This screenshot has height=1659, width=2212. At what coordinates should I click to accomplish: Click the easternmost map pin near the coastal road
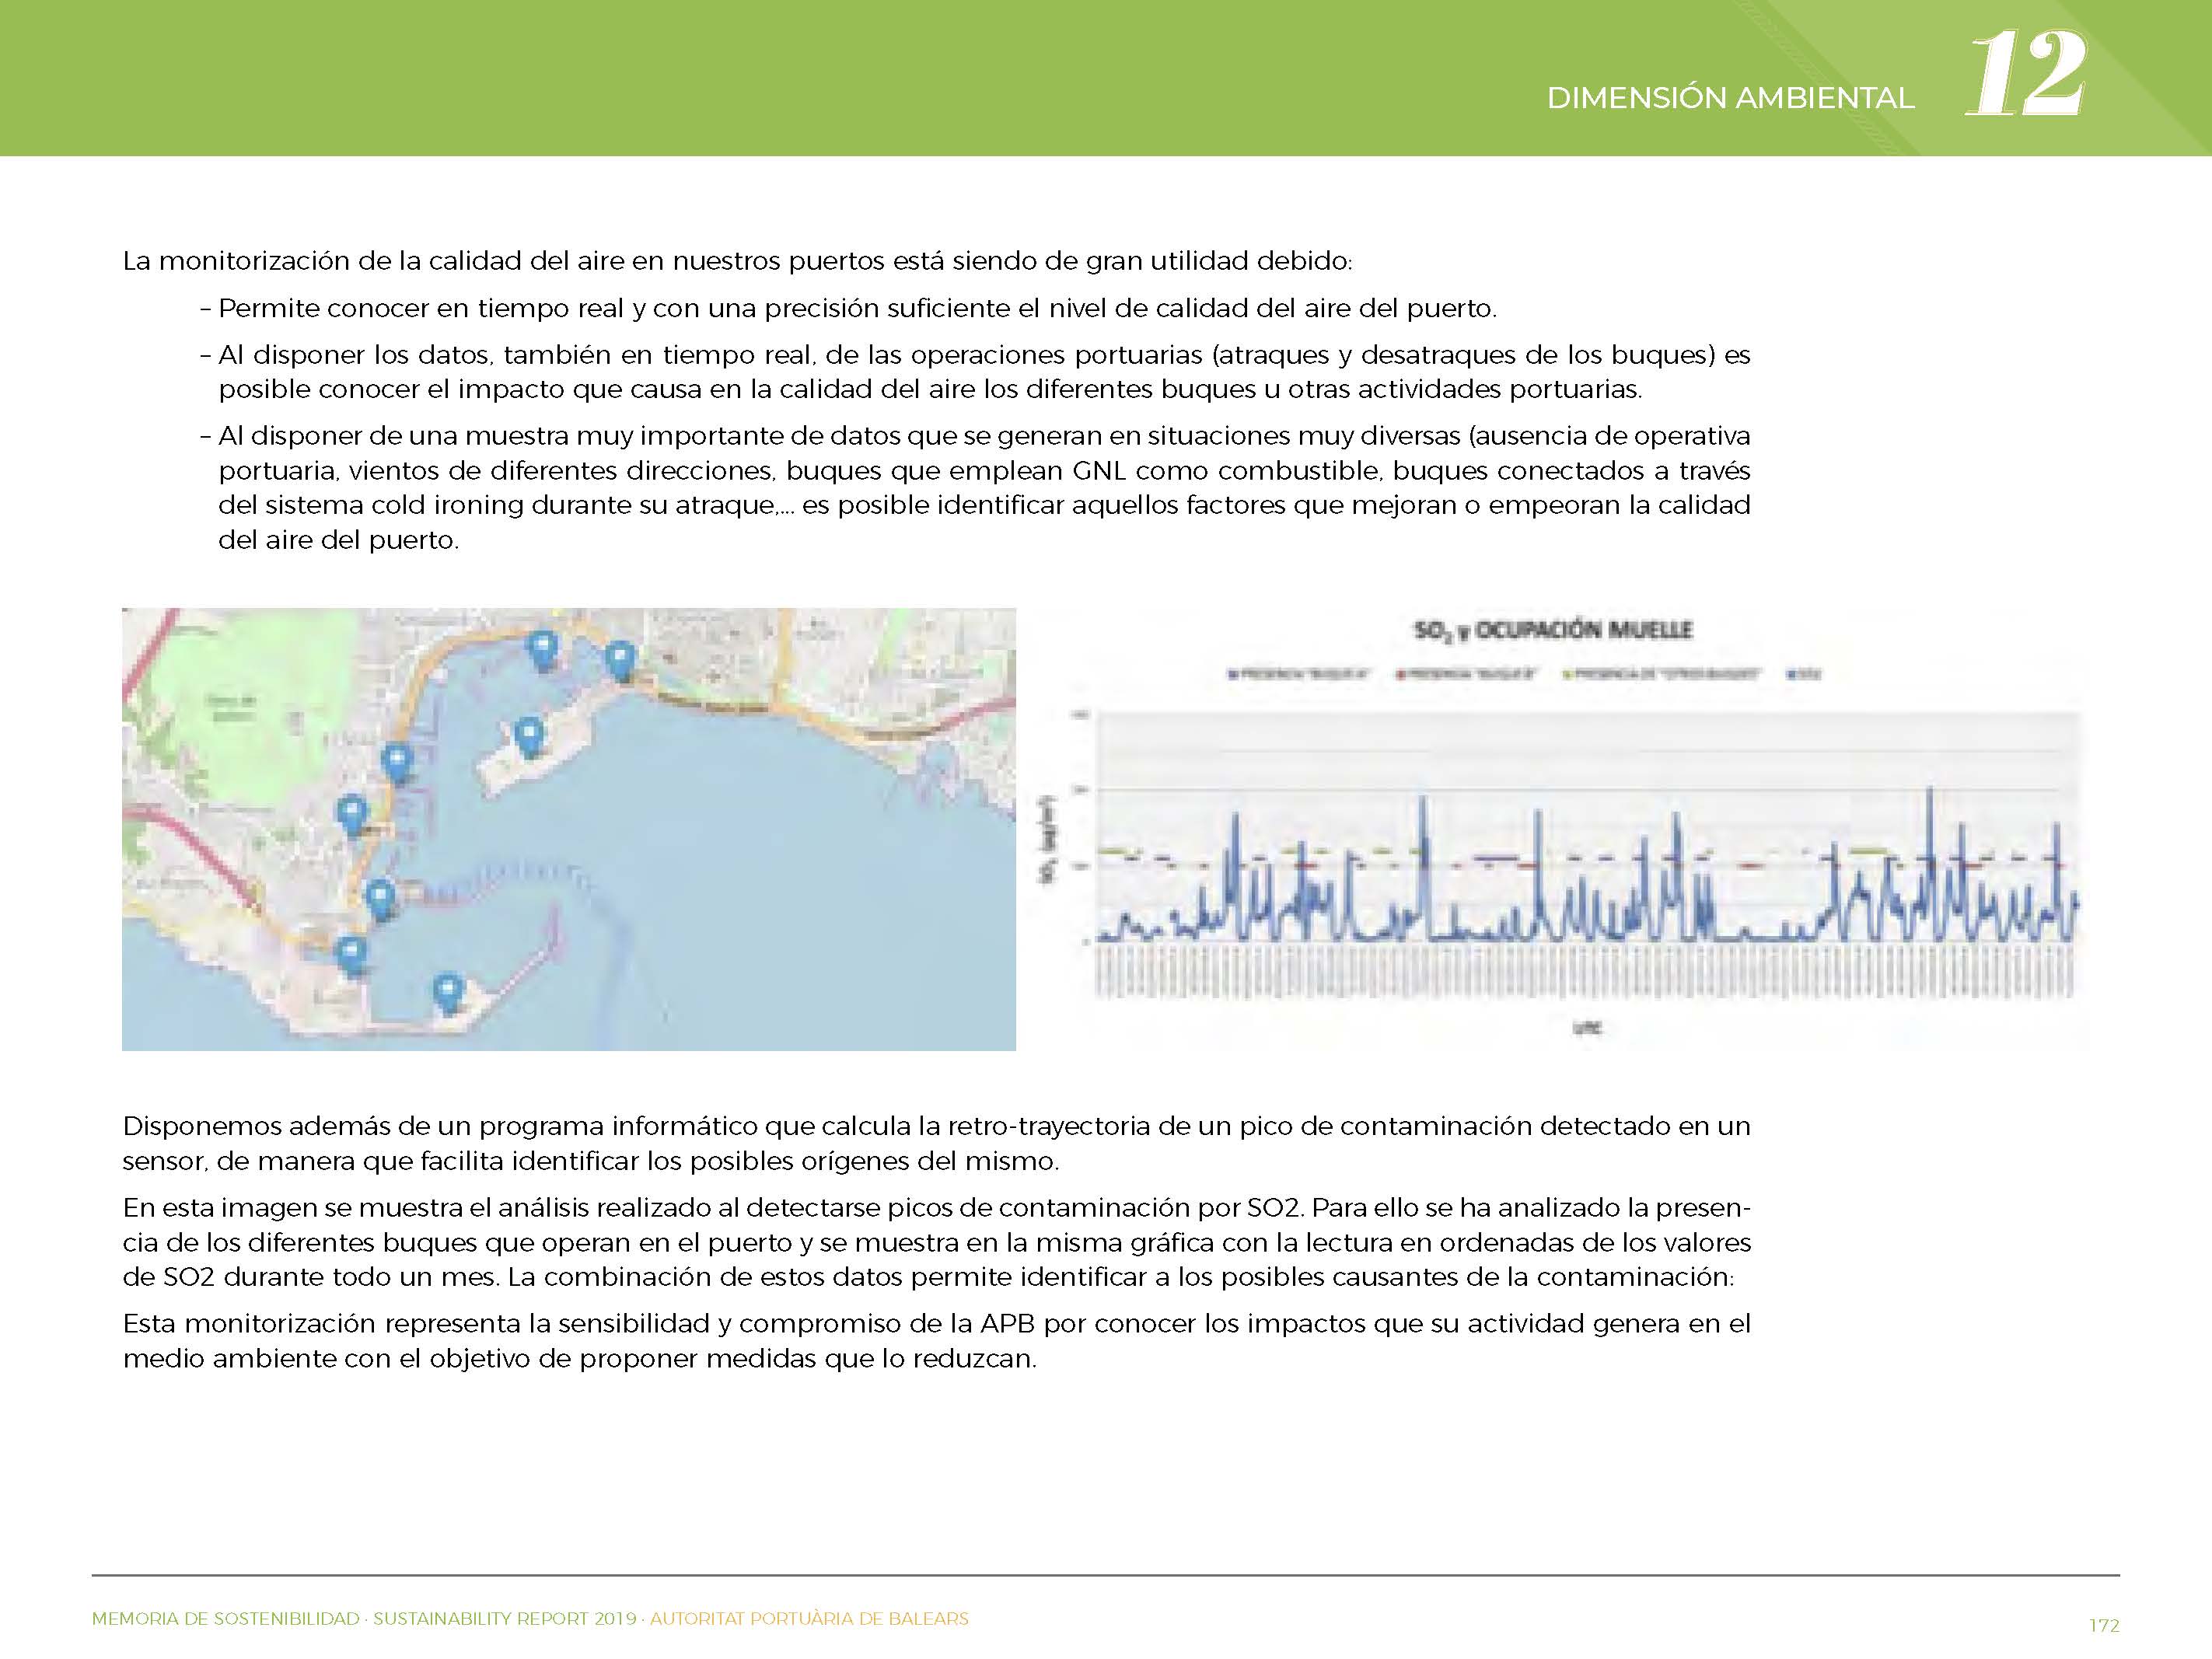pos(620,661)
